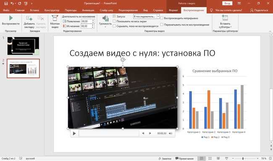273x161 pixels.
Task: Collapse the ribbon with the chevron
Action: 270,31
